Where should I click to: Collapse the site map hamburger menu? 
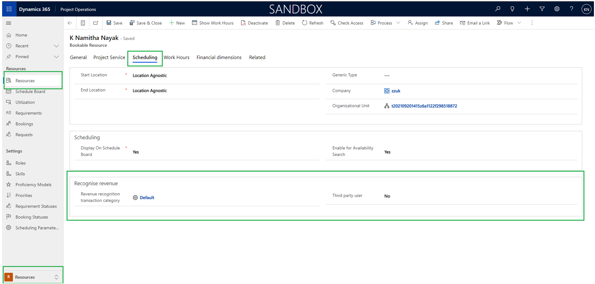point(9,23)
